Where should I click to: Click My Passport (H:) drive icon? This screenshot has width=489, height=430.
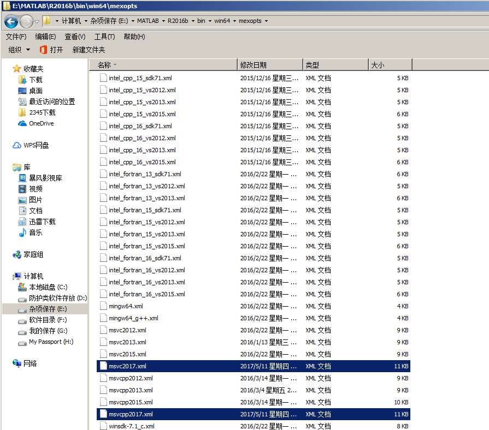[22, 343]
